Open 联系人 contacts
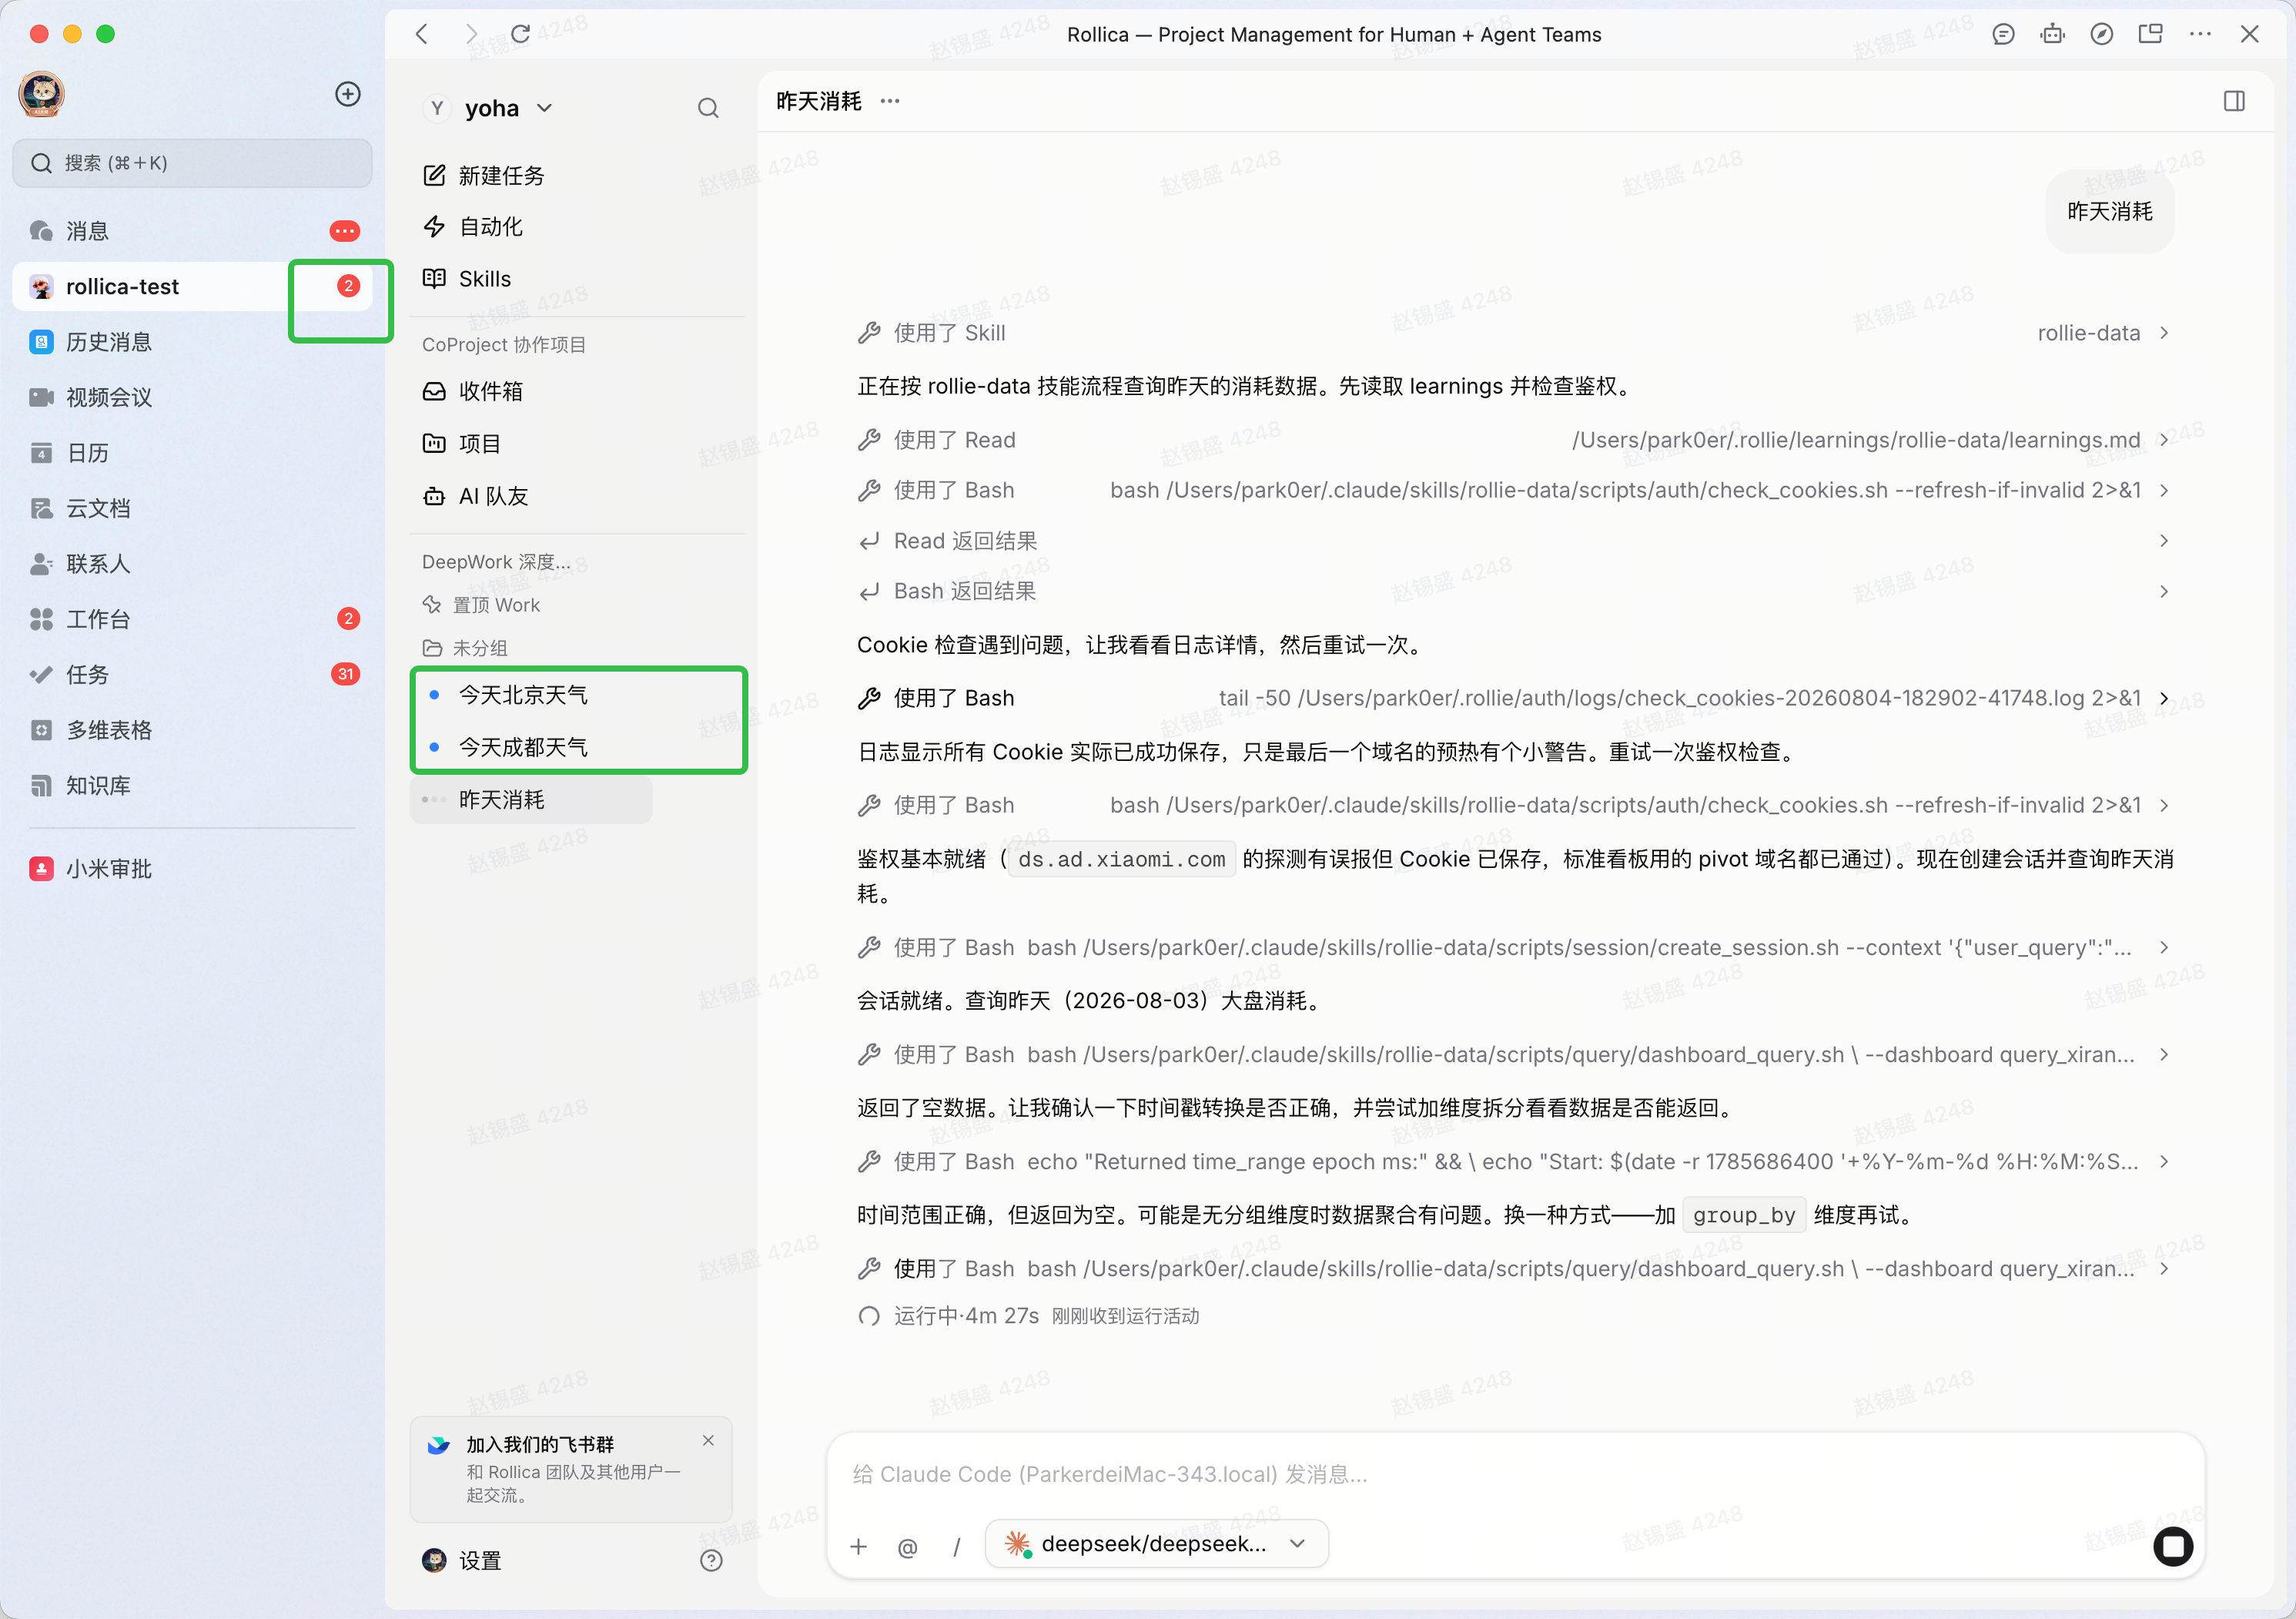Screen dimensions: 2296x1619 coord(192,563)
